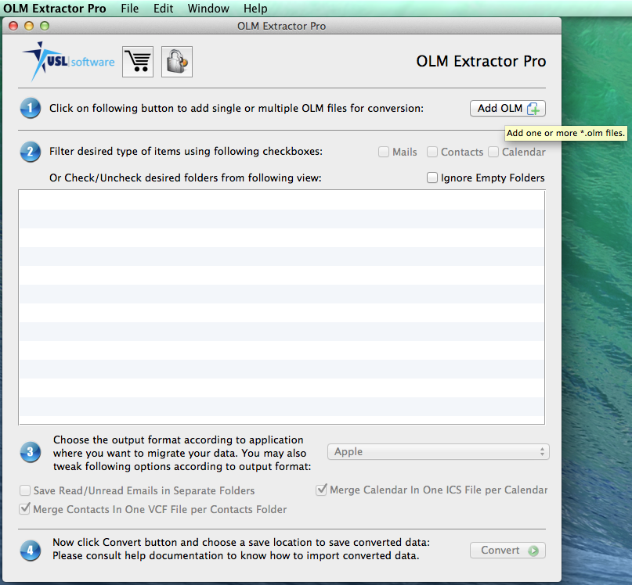Click the green arrow on Convert button
Image resolution: width=632 pixels, height=585 pixels.
click(x=533, y=551)
